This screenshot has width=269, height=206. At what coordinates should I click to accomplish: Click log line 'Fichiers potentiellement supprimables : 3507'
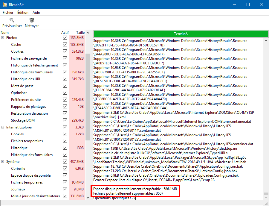128,193
